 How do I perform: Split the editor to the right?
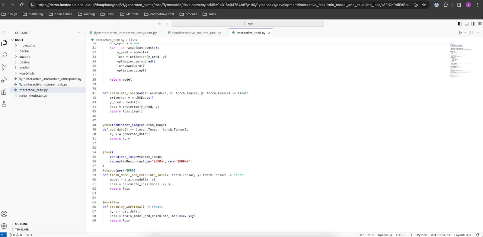[471, 33]
